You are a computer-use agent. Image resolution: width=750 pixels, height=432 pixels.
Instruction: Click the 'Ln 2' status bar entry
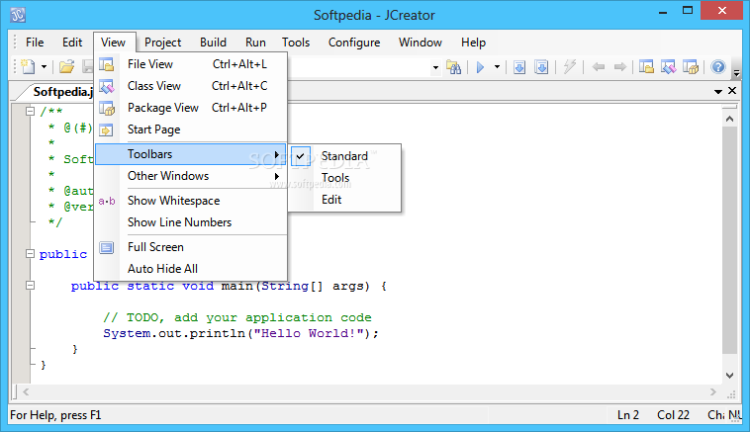tap(628, 415)
